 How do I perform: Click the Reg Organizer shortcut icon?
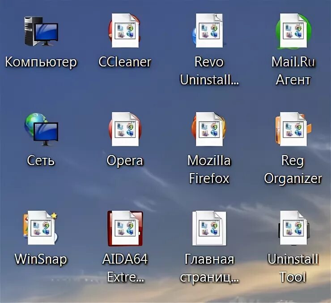293,129
